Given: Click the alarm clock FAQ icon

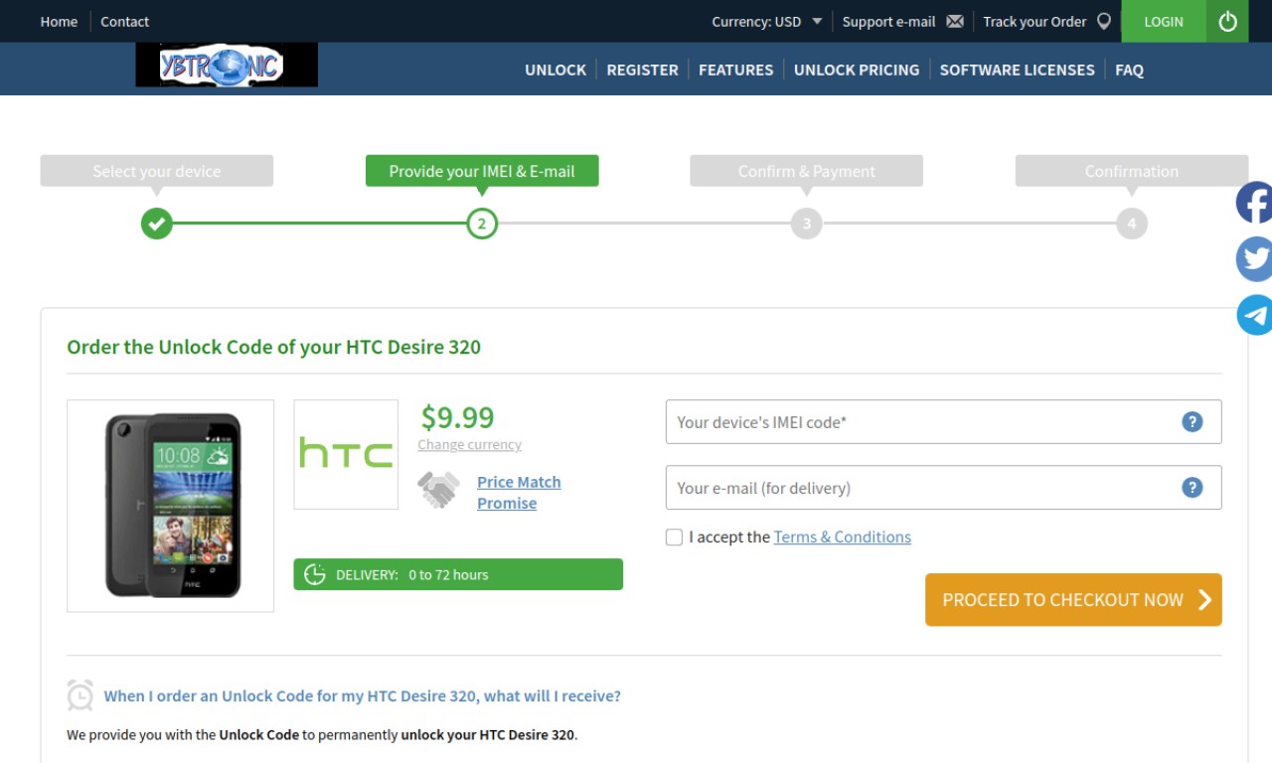Looking at the screenshot, I should click(x=80, y=695).
